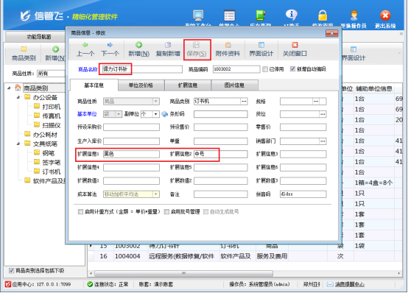This screenshot has height=293, width=408.
Task: Click the 拼音码 input field
Action: coord(303,194)
